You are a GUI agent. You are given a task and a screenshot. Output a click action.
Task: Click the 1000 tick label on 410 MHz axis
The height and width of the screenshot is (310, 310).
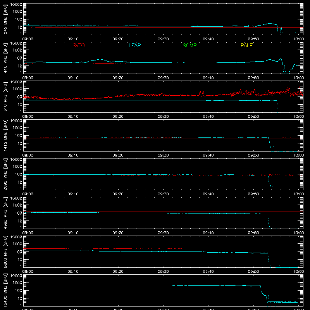click(x=17, y=50)
